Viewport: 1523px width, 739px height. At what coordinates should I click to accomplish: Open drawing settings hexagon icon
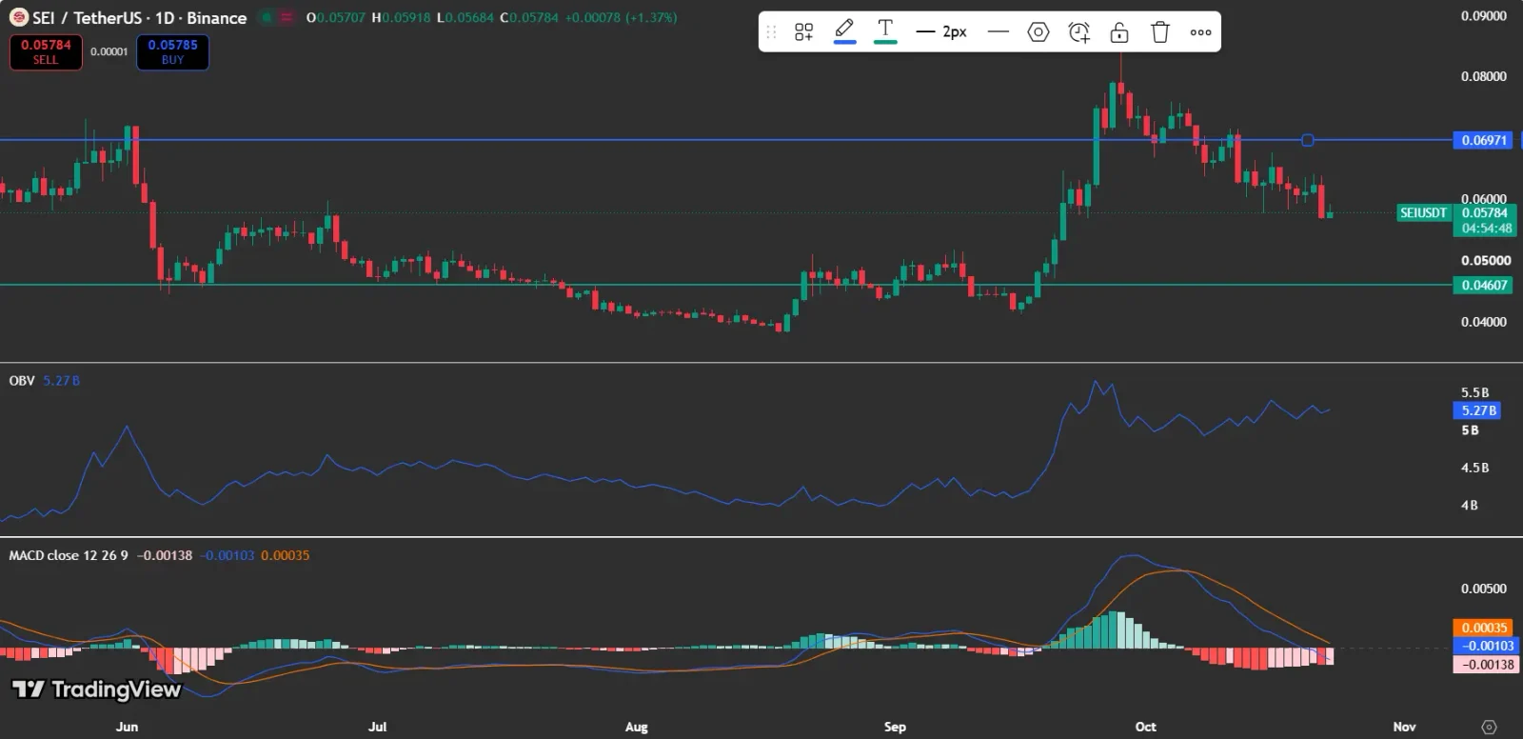tap(1038, 32)
